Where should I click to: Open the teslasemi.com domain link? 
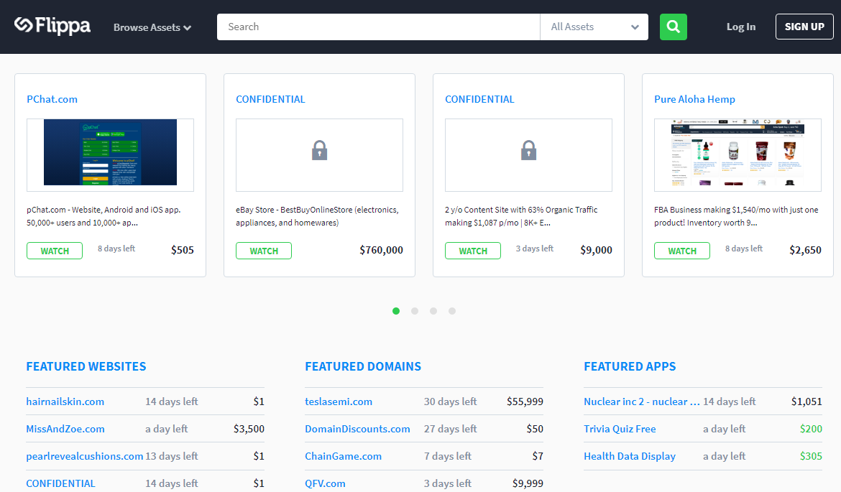(339, 402)
